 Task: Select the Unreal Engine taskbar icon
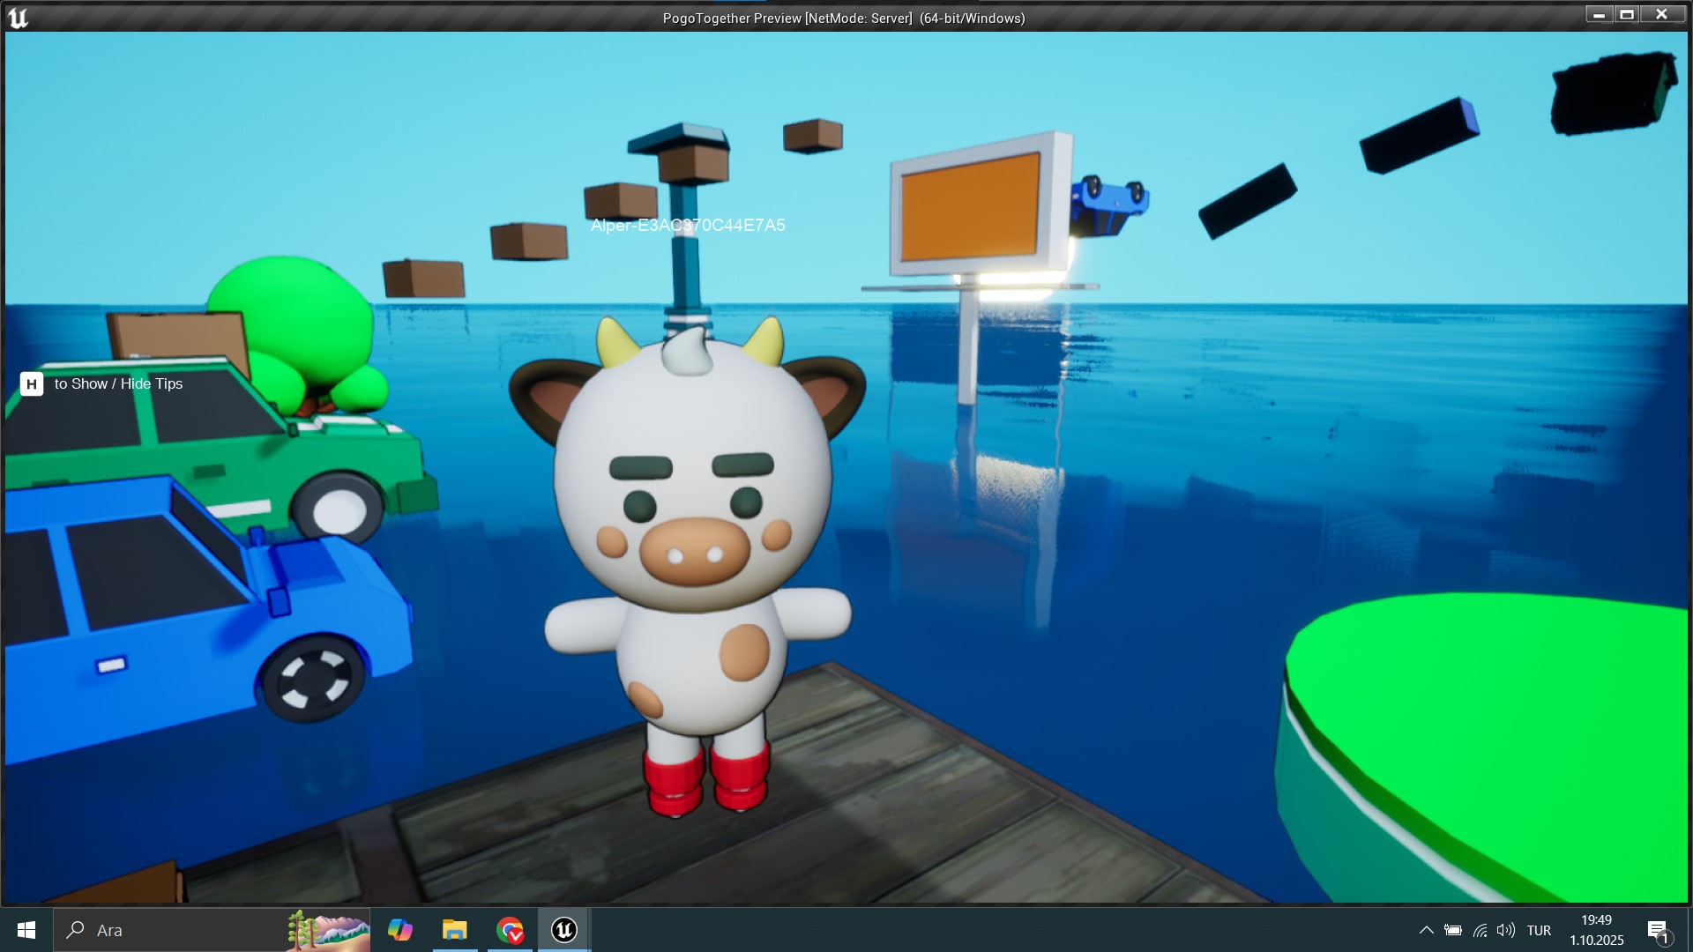click(564, 930)
